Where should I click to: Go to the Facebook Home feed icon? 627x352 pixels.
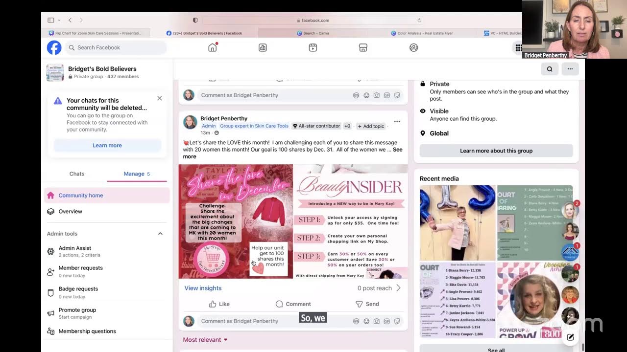pyautogui.click(x=213, y=47)
